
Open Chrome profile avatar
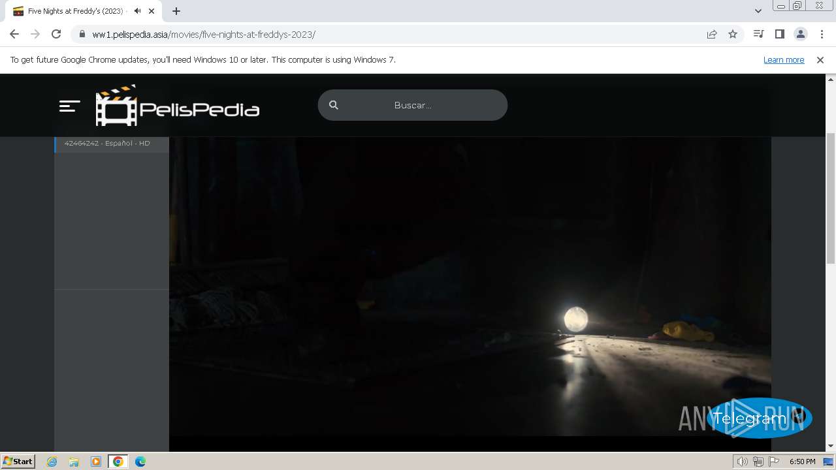(800, 34)
